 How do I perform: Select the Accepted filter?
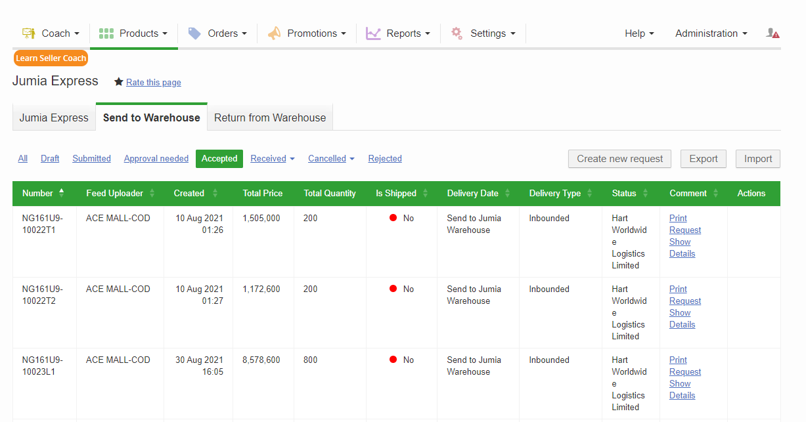(x=219, y=158)
